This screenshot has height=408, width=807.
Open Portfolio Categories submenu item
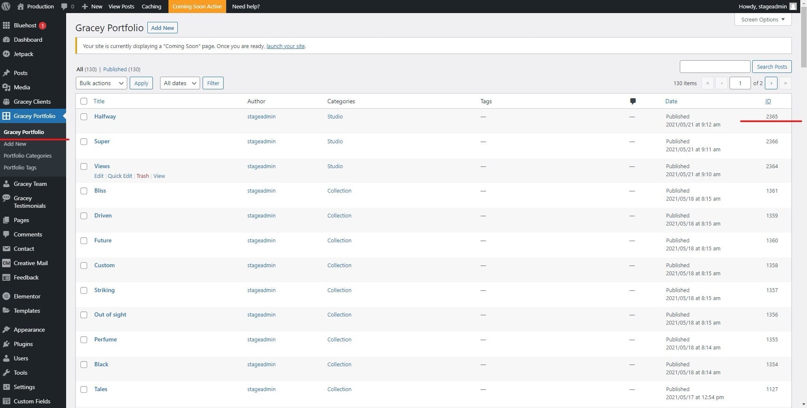click(x=27, y=156)
